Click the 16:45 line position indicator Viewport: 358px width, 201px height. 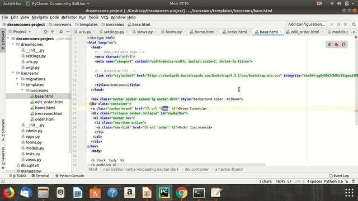(x=280, y=181)
